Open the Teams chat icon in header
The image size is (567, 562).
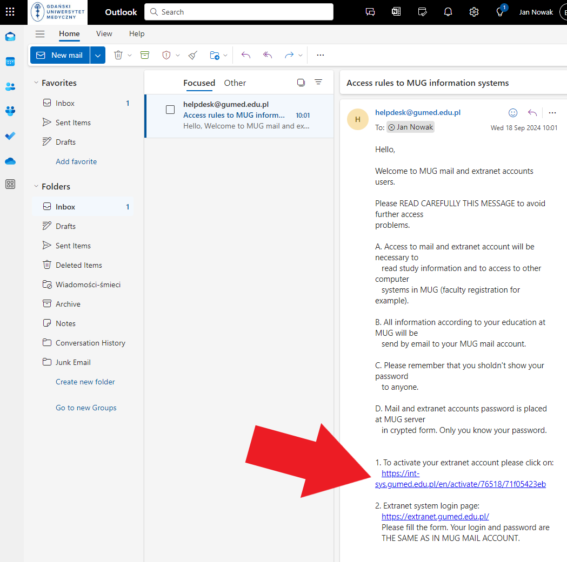tap(370, 12)
